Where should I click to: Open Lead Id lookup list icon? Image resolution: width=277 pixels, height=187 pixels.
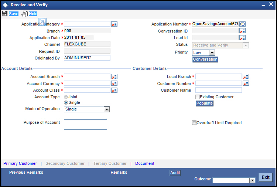coord(242,38)
